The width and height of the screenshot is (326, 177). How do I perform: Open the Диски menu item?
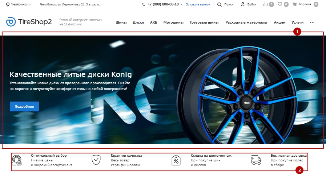(x=138, y=22)
